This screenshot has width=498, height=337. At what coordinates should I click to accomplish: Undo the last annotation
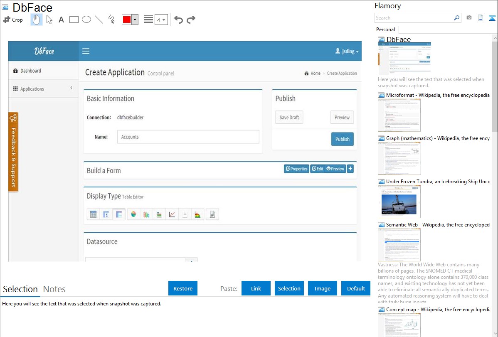click(x=178, y=20)
